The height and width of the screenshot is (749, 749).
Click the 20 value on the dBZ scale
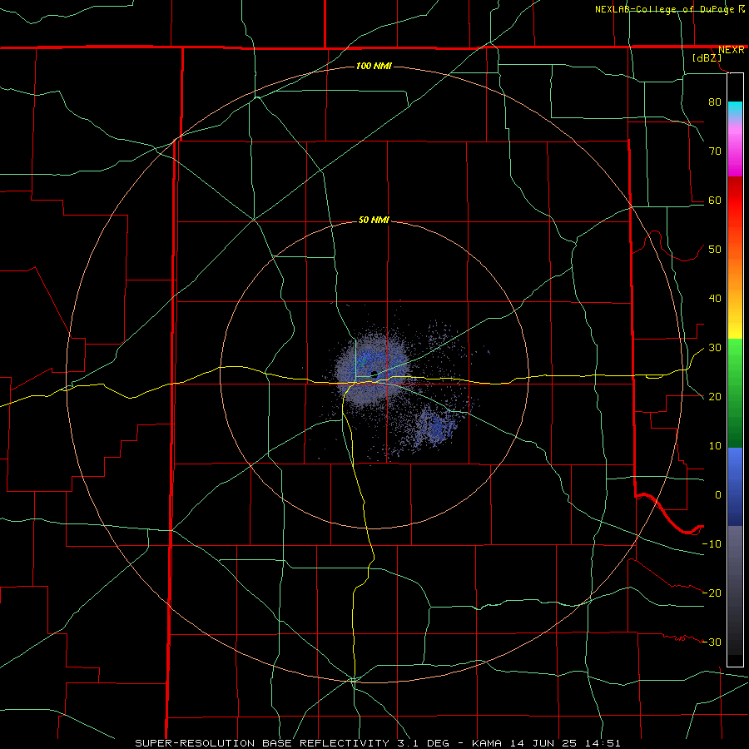[715, 396]
